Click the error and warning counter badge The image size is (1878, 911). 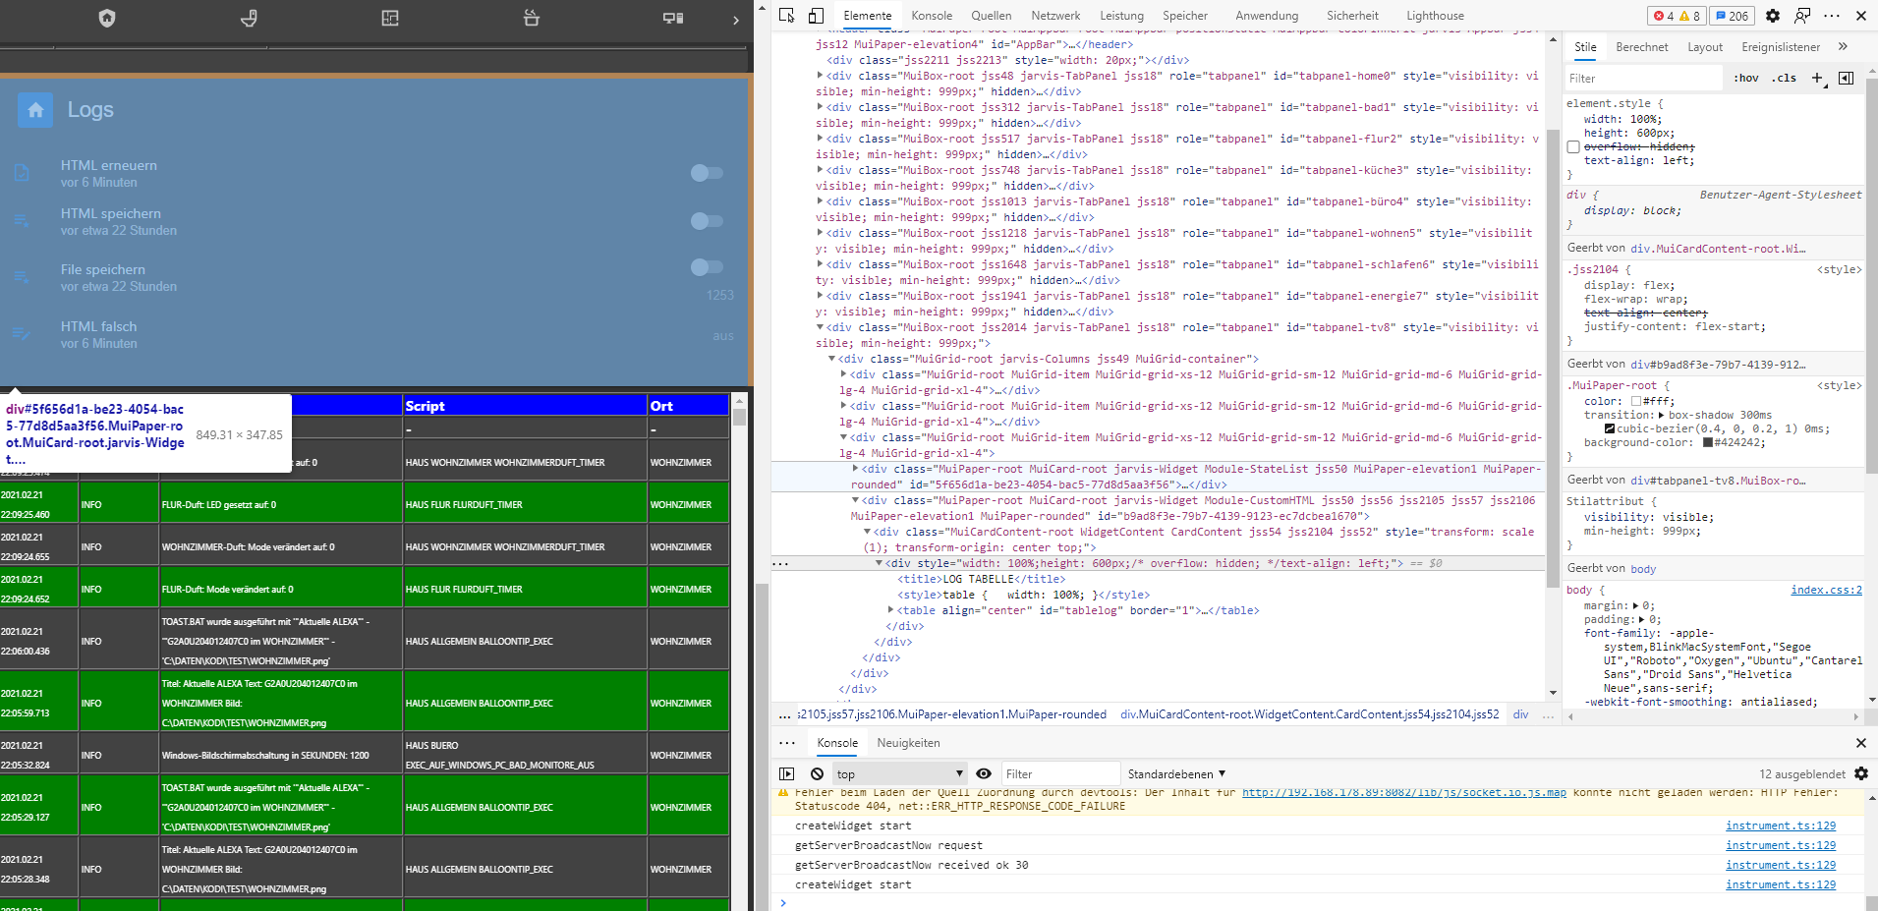pyautogui.click(x=1677, y=16)
